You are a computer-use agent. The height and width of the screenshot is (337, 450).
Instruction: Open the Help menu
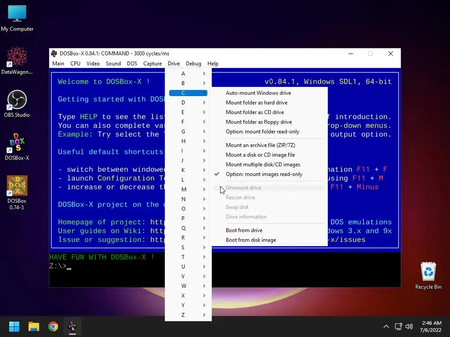pos(213,64)
